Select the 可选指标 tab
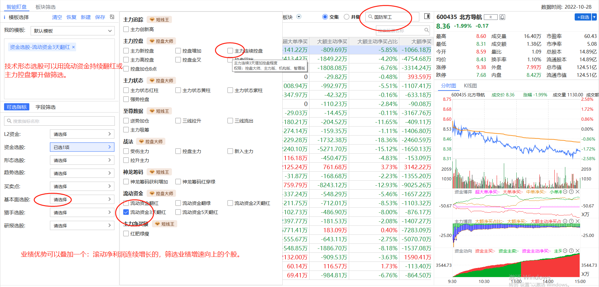Screen dimensions: 599x287 [x=17, y=107]
